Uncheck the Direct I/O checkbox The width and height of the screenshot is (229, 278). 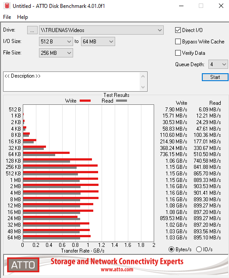[x=178, y=30]
